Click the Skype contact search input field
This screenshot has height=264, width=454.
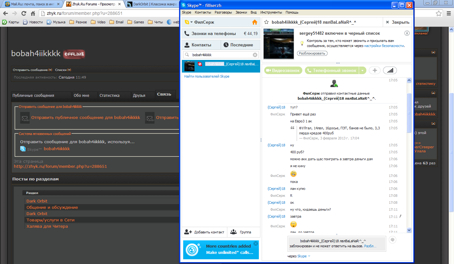point(221,55)
